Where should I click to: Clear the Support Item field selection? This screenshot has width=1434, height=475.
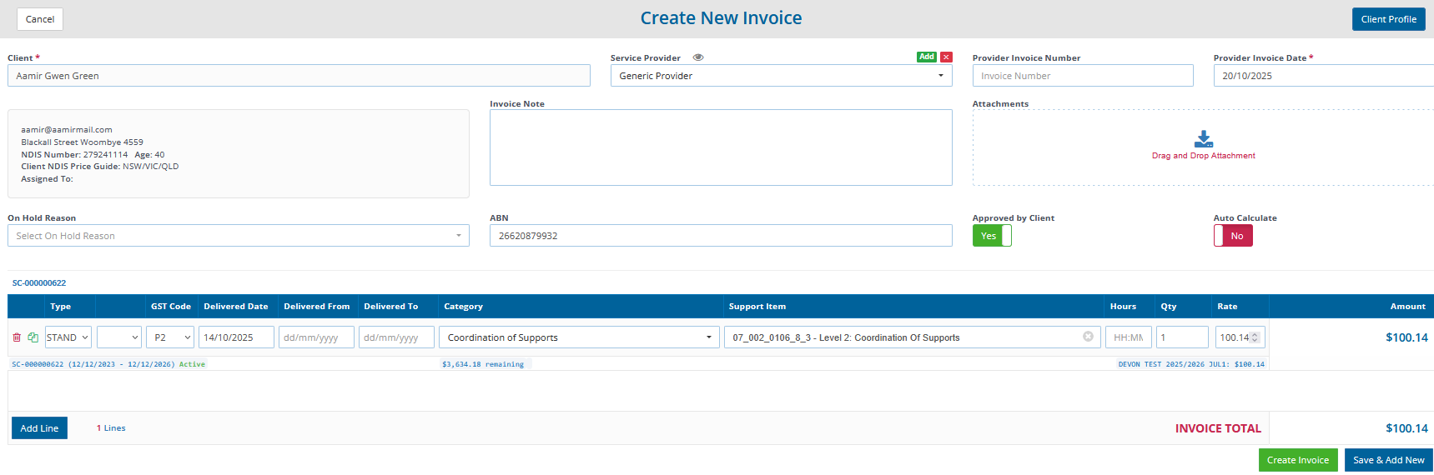coord(1088,337)
